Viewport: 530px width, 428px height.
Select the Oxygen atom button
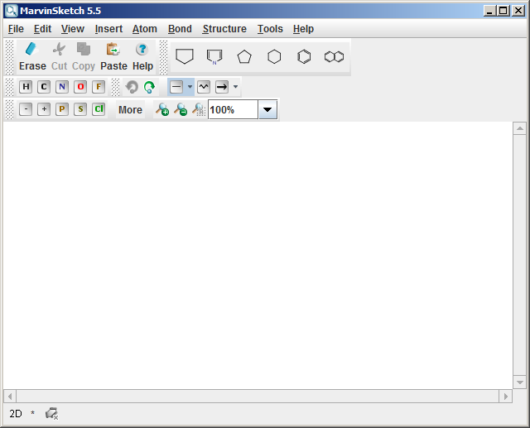(x=80, y=87)
